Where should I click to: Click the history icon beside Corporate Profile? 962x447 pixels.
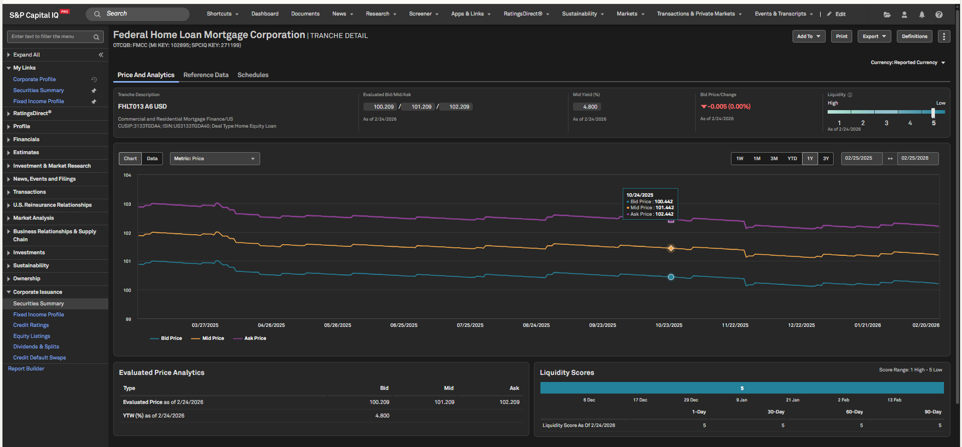[94, 80]
